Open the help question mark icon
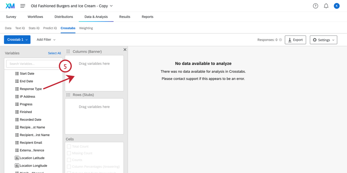Screen dimensions: 347x173 click(316, 6)
